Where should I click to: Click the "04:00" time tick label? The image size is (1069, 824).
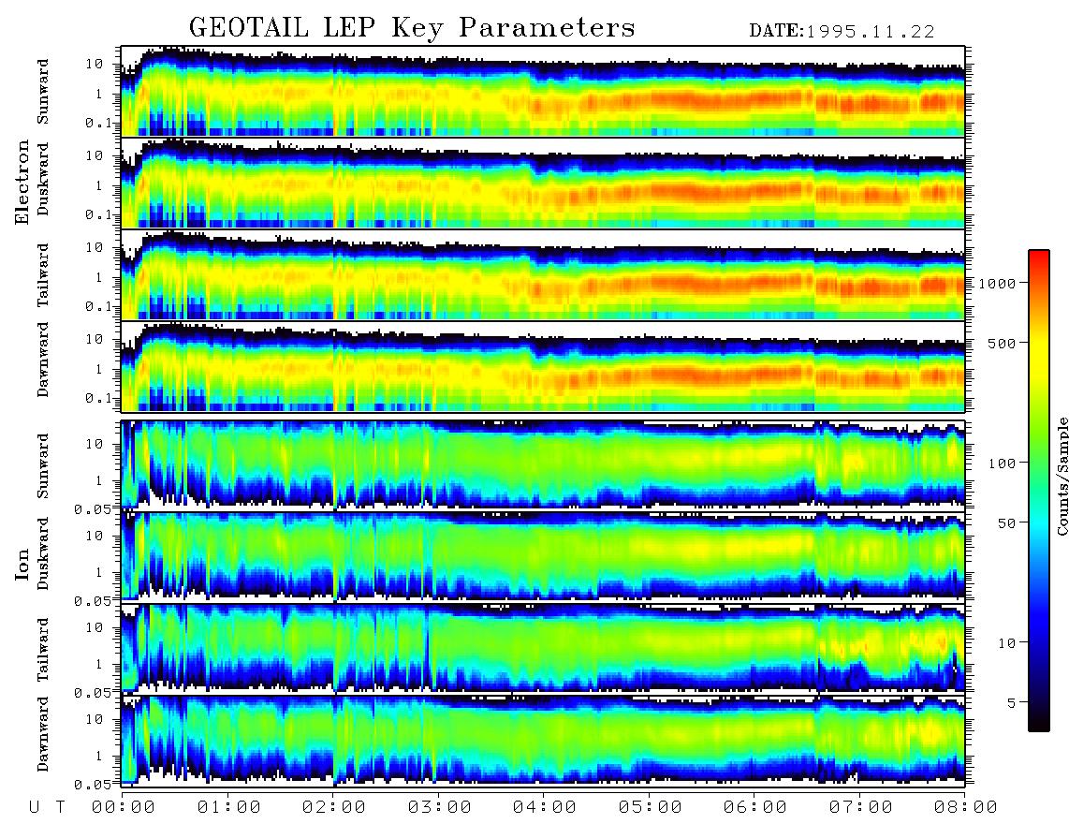(x=545, y=807)
